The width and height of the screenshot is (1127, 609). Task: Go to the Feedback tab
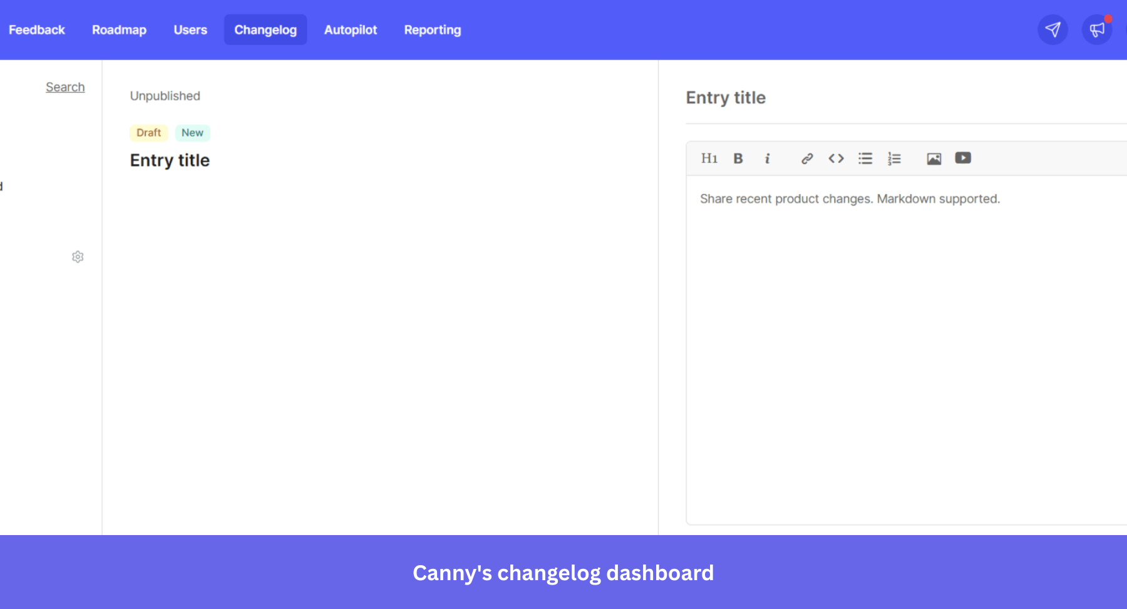click(x=37, y=29)
